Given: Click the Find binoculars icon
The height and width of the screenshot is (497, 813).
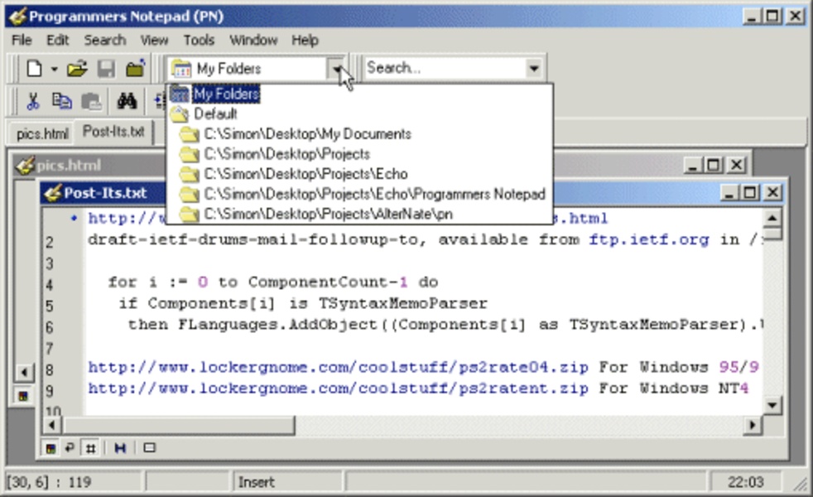Looking at the screenshot, I should [127, 101].
